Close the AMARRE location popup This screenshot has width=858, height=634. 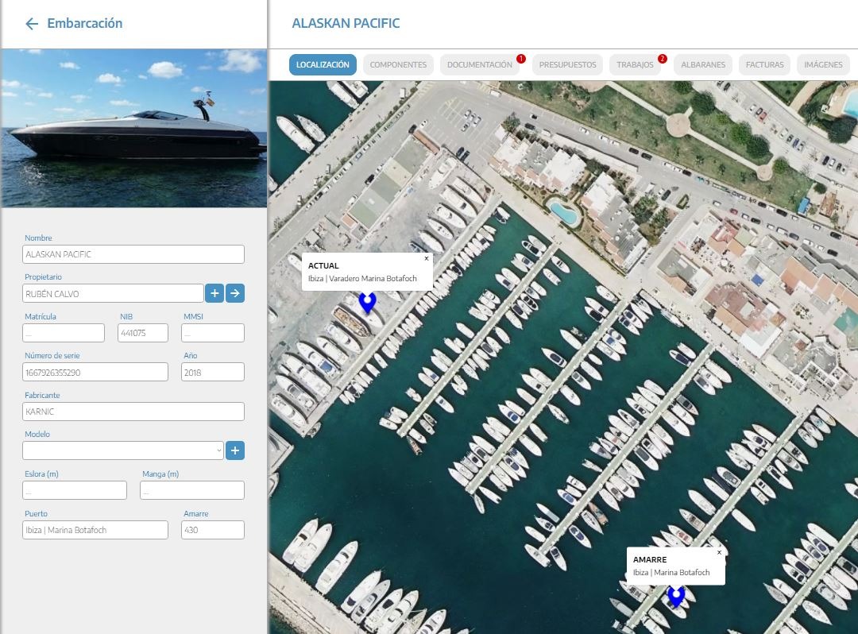tap(719, 552)
